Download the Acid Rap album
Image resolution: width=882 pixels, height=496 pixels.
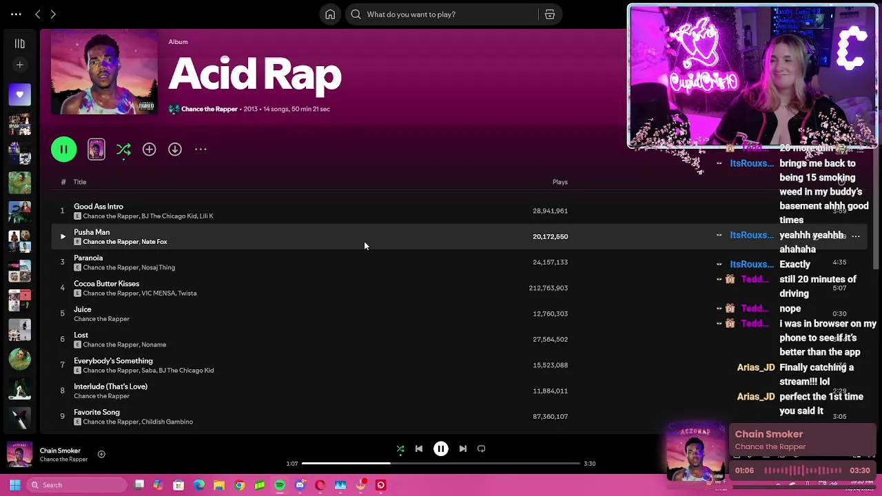[175, 149]
